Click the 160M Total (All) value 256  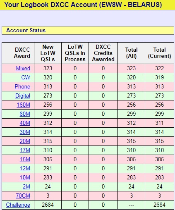coord(131,105)
